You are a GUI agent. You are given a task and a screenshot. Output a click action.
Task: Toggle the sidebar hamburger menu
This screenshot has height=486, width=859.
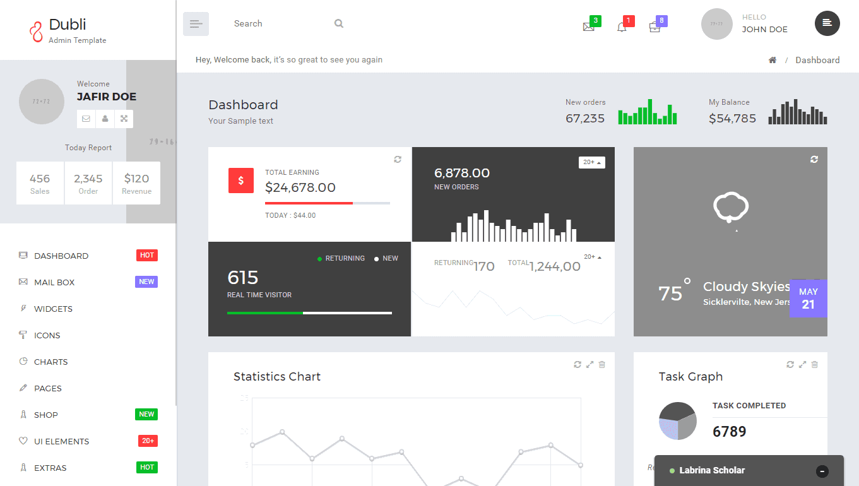(196, 24)
